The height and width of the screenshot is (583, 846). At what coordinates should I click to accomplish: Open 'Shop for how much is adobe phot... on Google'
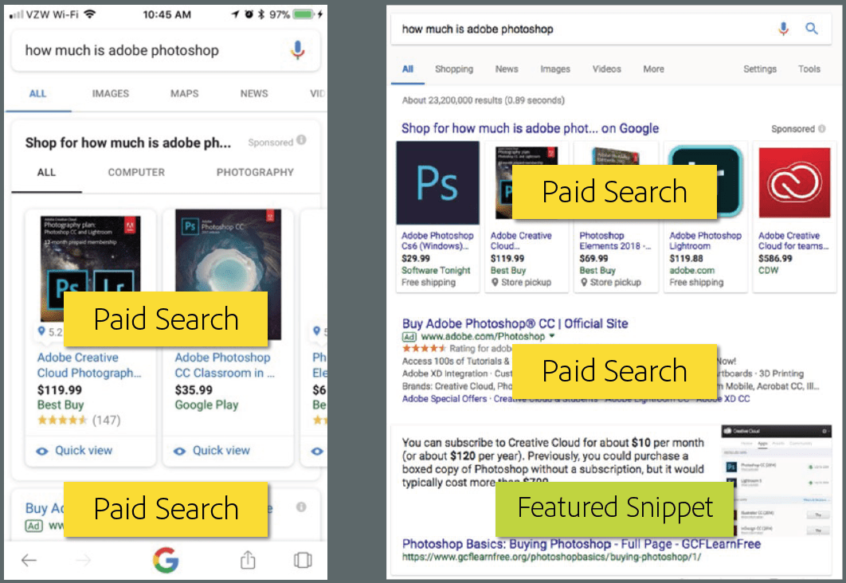click(x=530, y=128)
